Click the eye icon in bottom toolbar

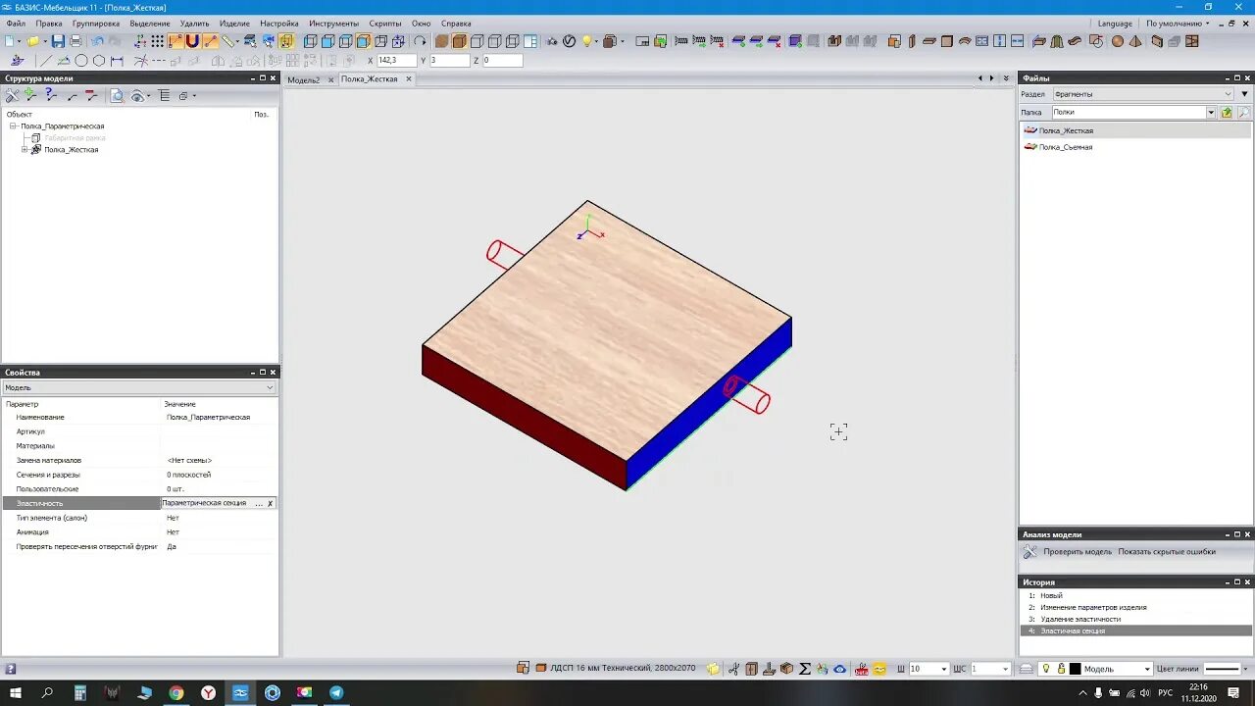tap(840, 669)
